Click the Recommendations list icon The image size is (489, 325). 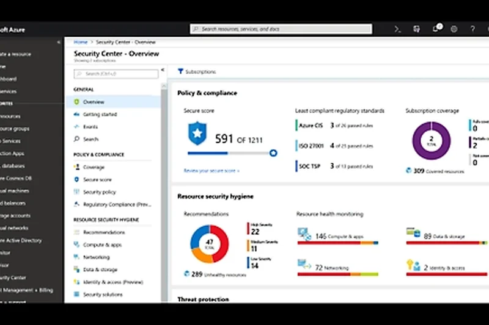pos(77,232)
